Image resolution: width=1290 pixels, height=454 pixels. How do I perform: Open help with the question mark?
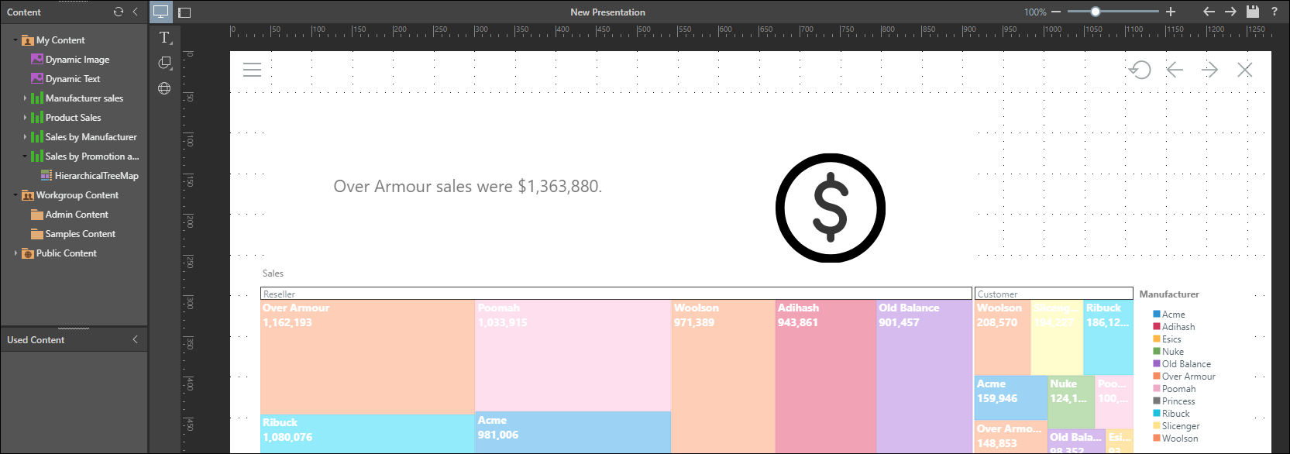tap(1275, 12)
